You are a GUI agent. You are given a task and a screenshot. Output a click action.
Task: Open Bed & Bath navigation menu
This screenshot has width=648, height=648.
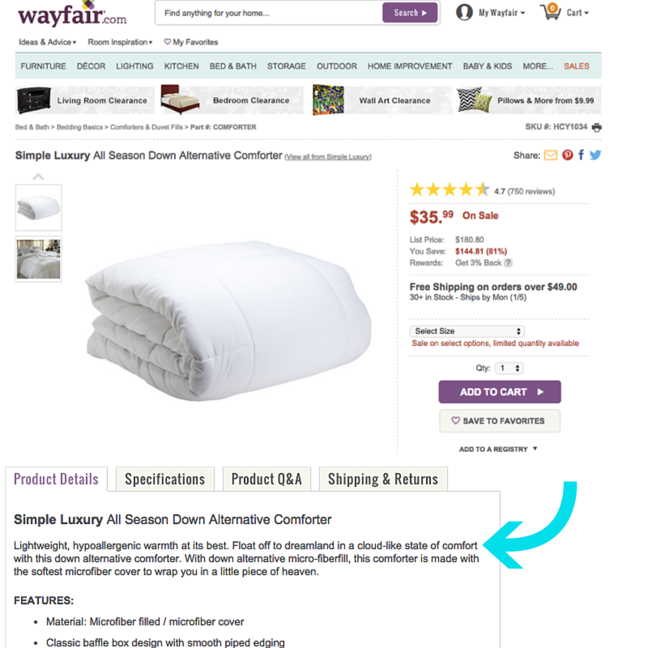pyautogui.click(x=232, y=66)
